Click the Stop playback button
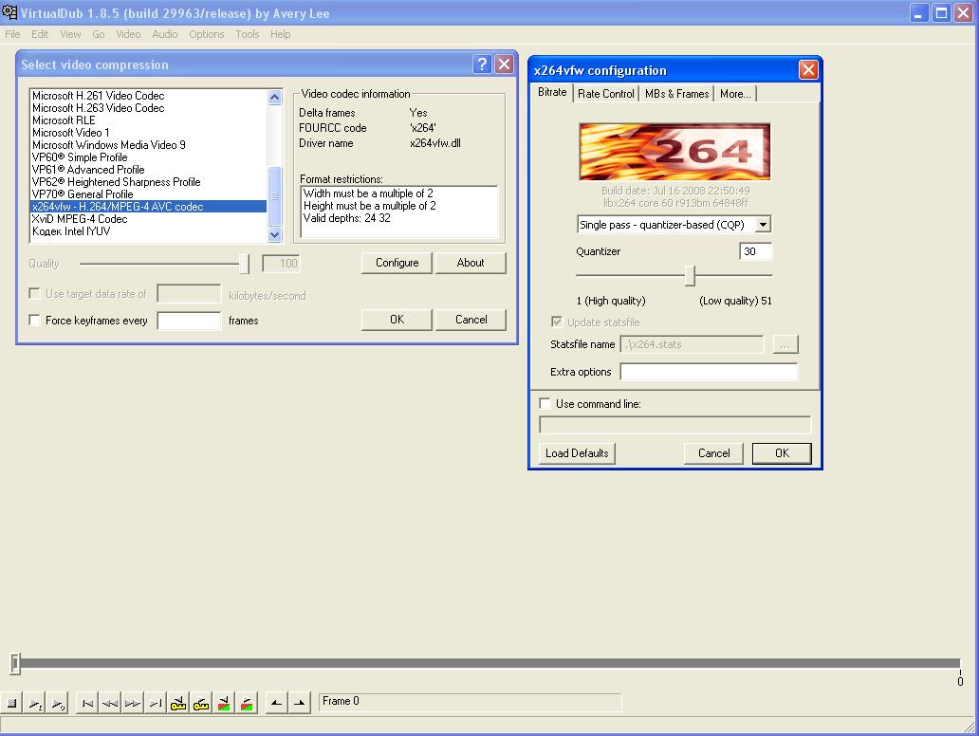The image size is (979, 736). tap(12, 704)
